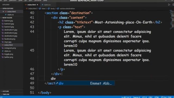The image size is (174, 98).
Task: Click the section.destination breadcrumb
Action: 67,8
